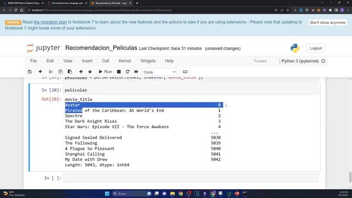This screenshot has height=198, width=352.
Task: Go to browser home page
Action: tap(21, 10)
